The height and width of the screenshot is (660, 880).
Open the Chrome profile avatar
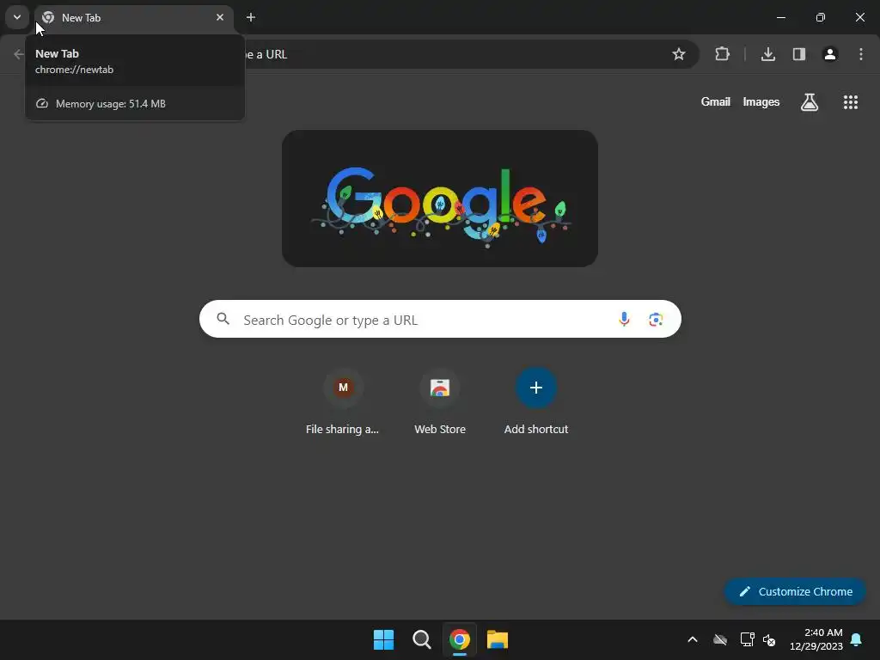tap(829, 54)
